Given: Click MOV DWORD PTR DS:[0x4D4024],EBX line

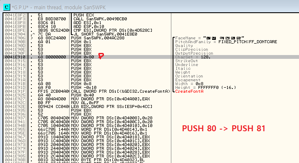Looking at the screenshot, I should tap(110, 148).
